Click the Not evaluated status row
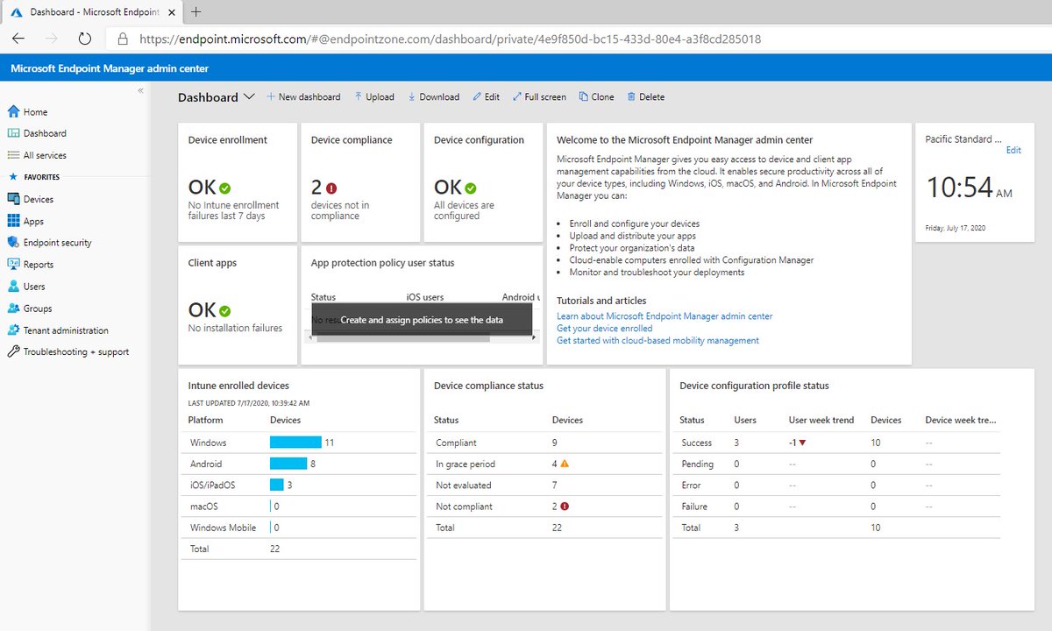 [544, 485]
